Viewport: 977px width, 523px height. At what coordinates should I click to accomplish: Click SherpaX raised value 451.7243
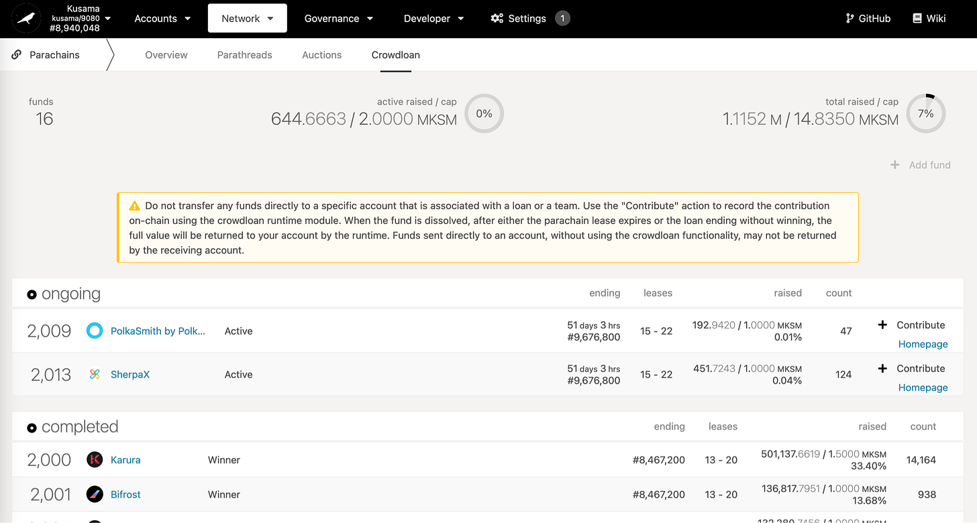pyautogui.click(x=714, y=369)
